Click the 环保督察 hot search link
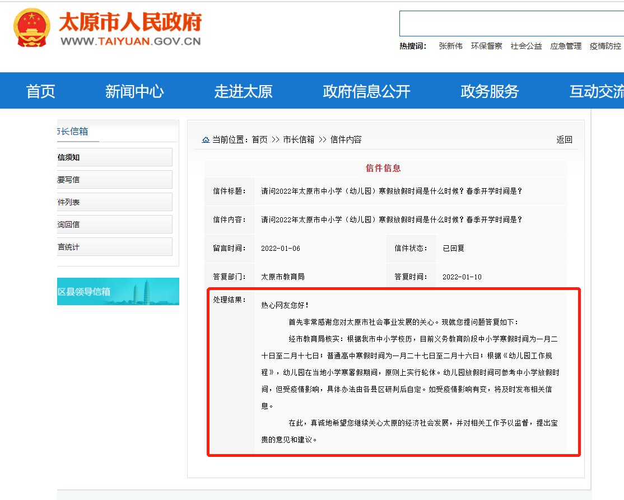624x500 pixels. pyautogui.click(x=486, y=46)
